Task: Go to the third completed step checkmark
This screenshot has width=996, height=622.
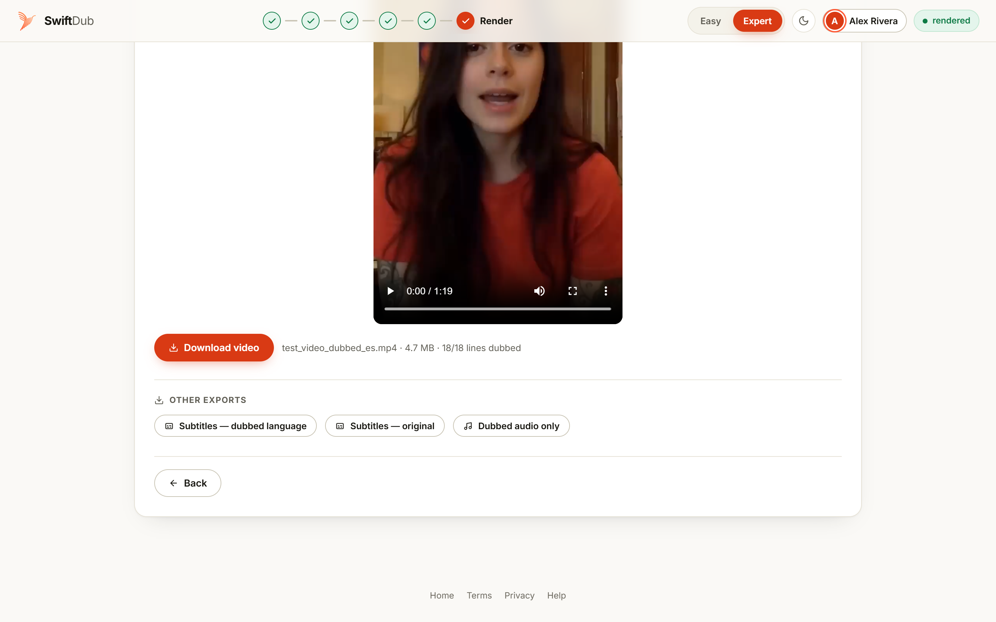Action: [x=349, y=21]
